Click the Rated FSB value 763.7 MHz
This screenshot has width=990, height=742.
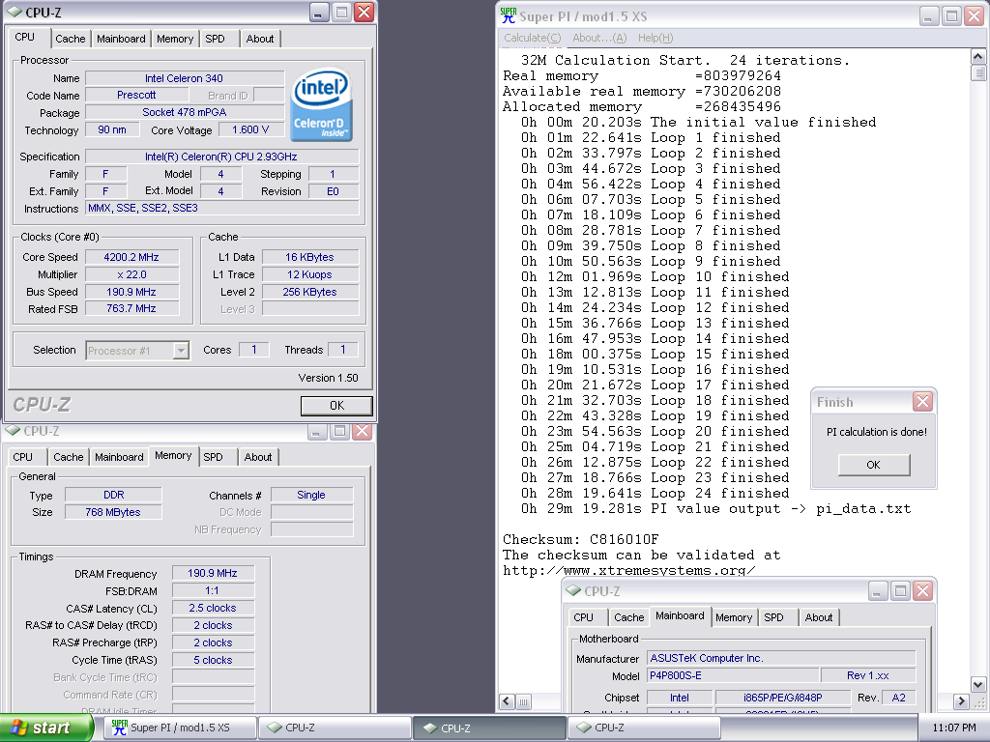click(131, 308)
